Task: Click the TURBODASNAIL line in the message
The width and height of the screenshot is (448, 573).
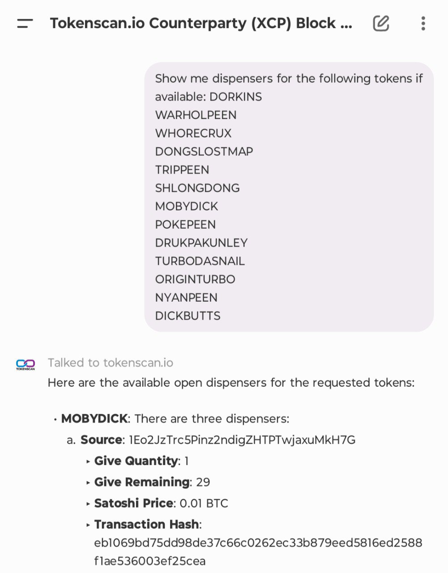Action: pyautogui.click(x=200, y=261)
